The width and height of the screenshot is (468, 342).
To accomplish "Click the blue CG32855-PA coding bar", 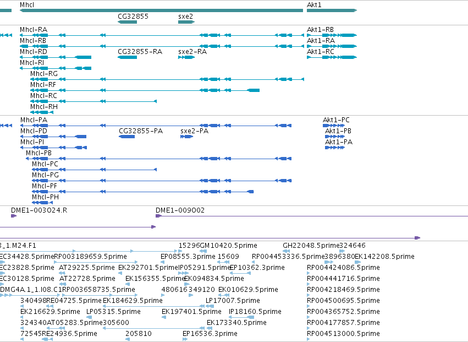I will click(x=127, y=137).
